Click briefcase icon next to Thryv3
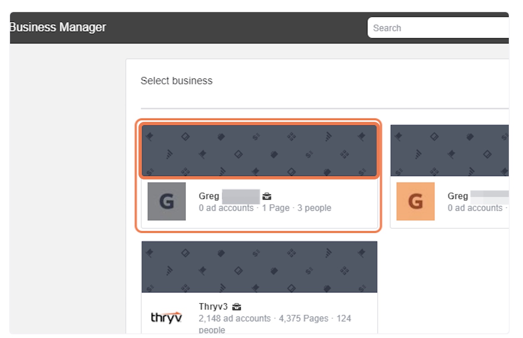The height and width of the screenshot is (338, 523). point(236,307)
